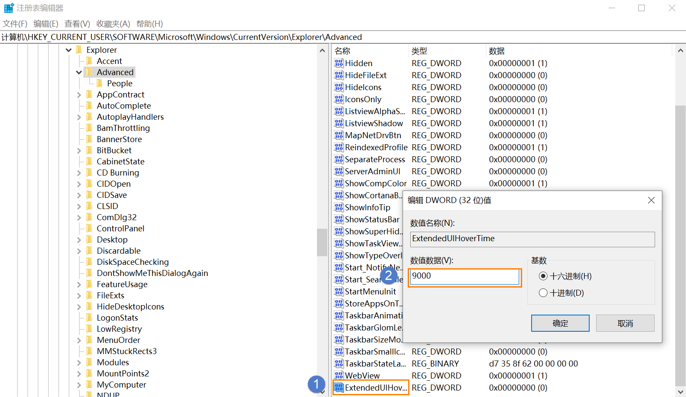Expand the Desktop tree node
686x397 pixels.
(x=79, y=240)
